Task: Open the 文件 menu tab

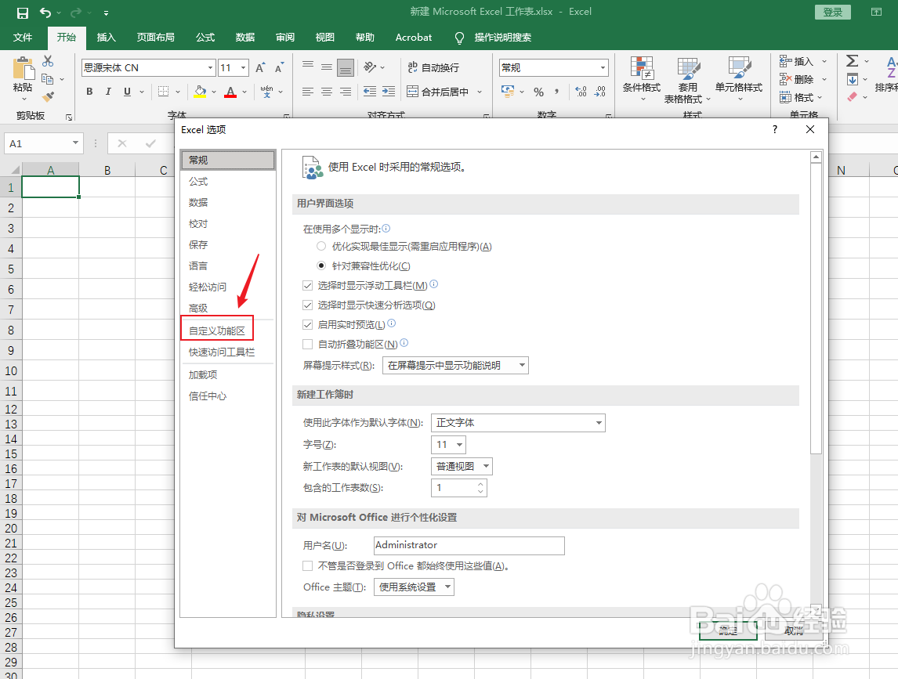Action: click(23, 38)
